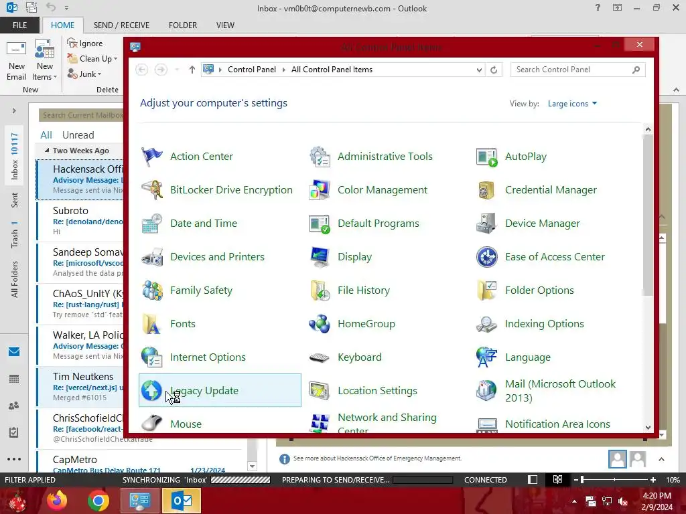Click New Email button
The width and height of the screenshot is (686, 514).
pyautogui.click(x=16, y=60)
